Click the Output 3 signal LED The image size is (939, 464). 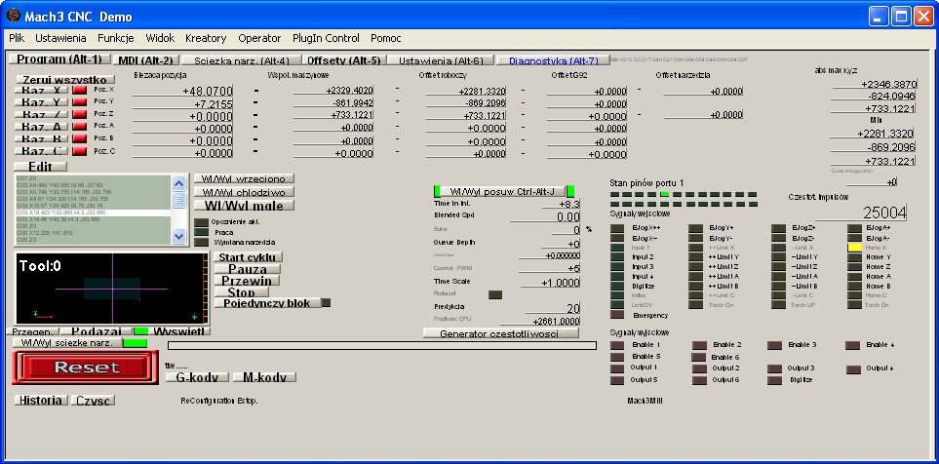774,368
